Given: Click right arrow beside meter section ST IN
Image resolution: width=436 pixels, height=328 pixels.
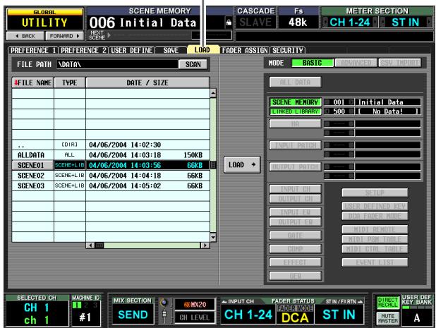Looking at the screenshot, I should click(x=428, y=23).
